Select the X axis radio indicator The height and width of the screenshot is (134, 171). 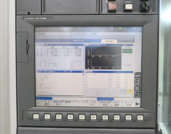(38, 49)
